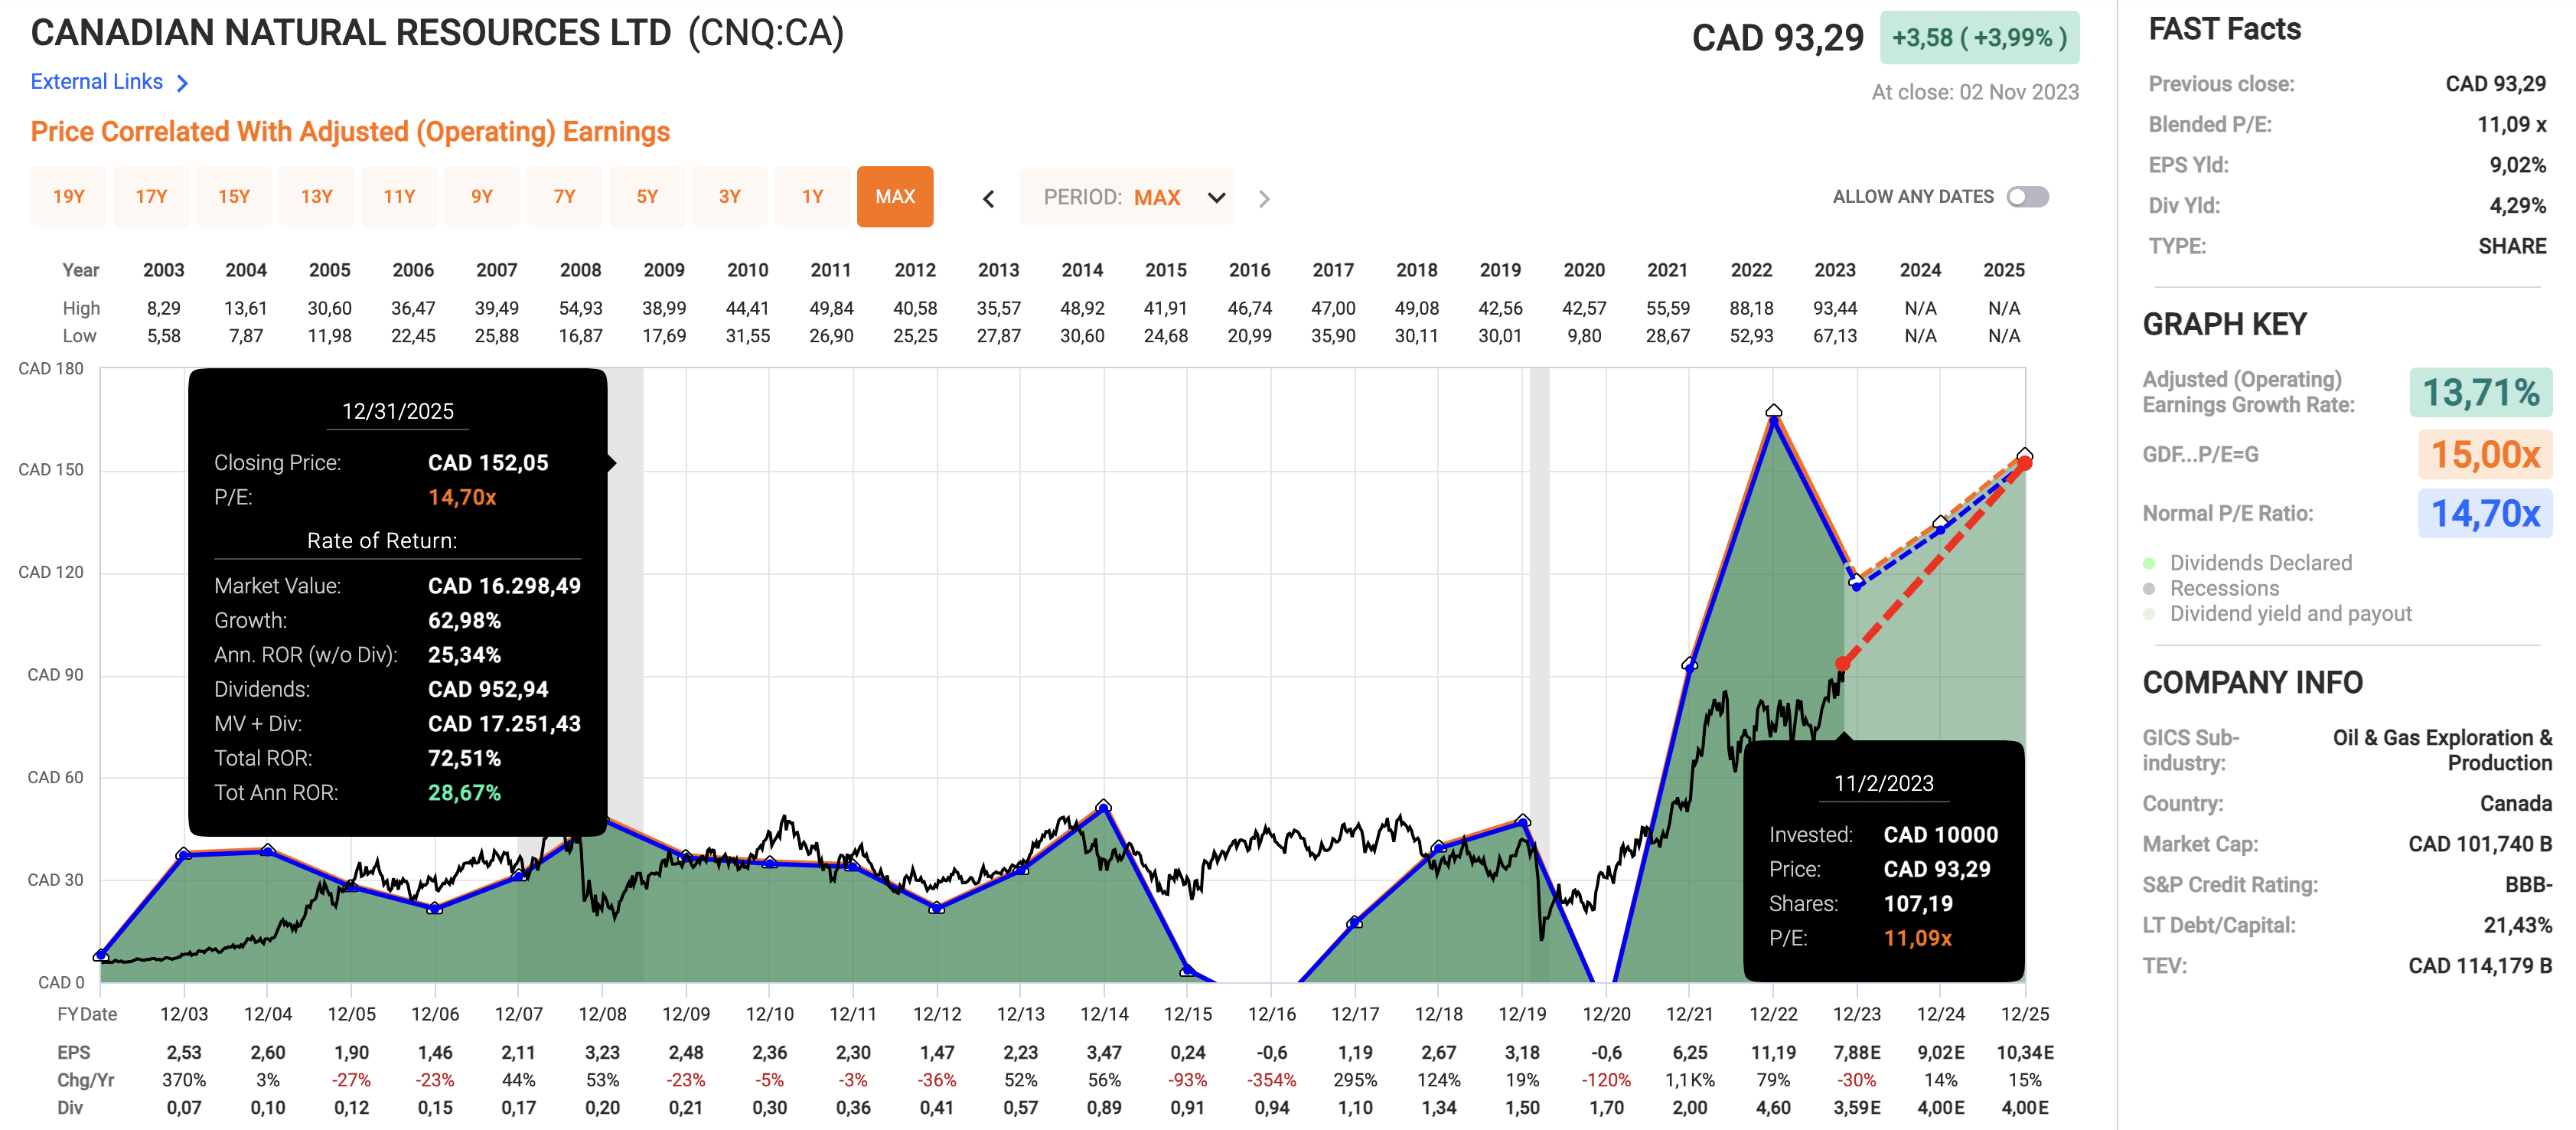Select the MAX period tab
Viewport: 2576px width, 1130px height.
[x=895, y=197]
